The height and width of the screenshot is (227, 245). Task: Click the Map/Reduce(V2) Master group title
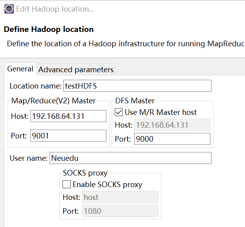click(x=53, y=101)
